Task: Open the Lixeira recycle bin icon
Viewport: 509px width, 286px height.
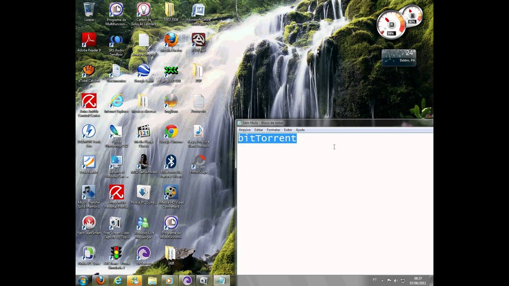Action: tap(89, 13)
